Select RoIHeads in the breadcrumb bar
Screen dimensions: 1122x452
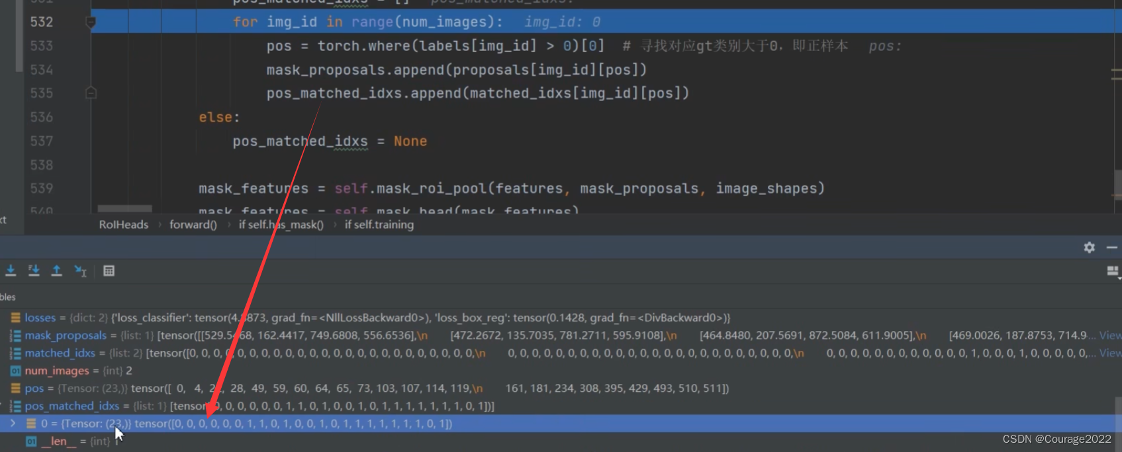coord(124,225)
